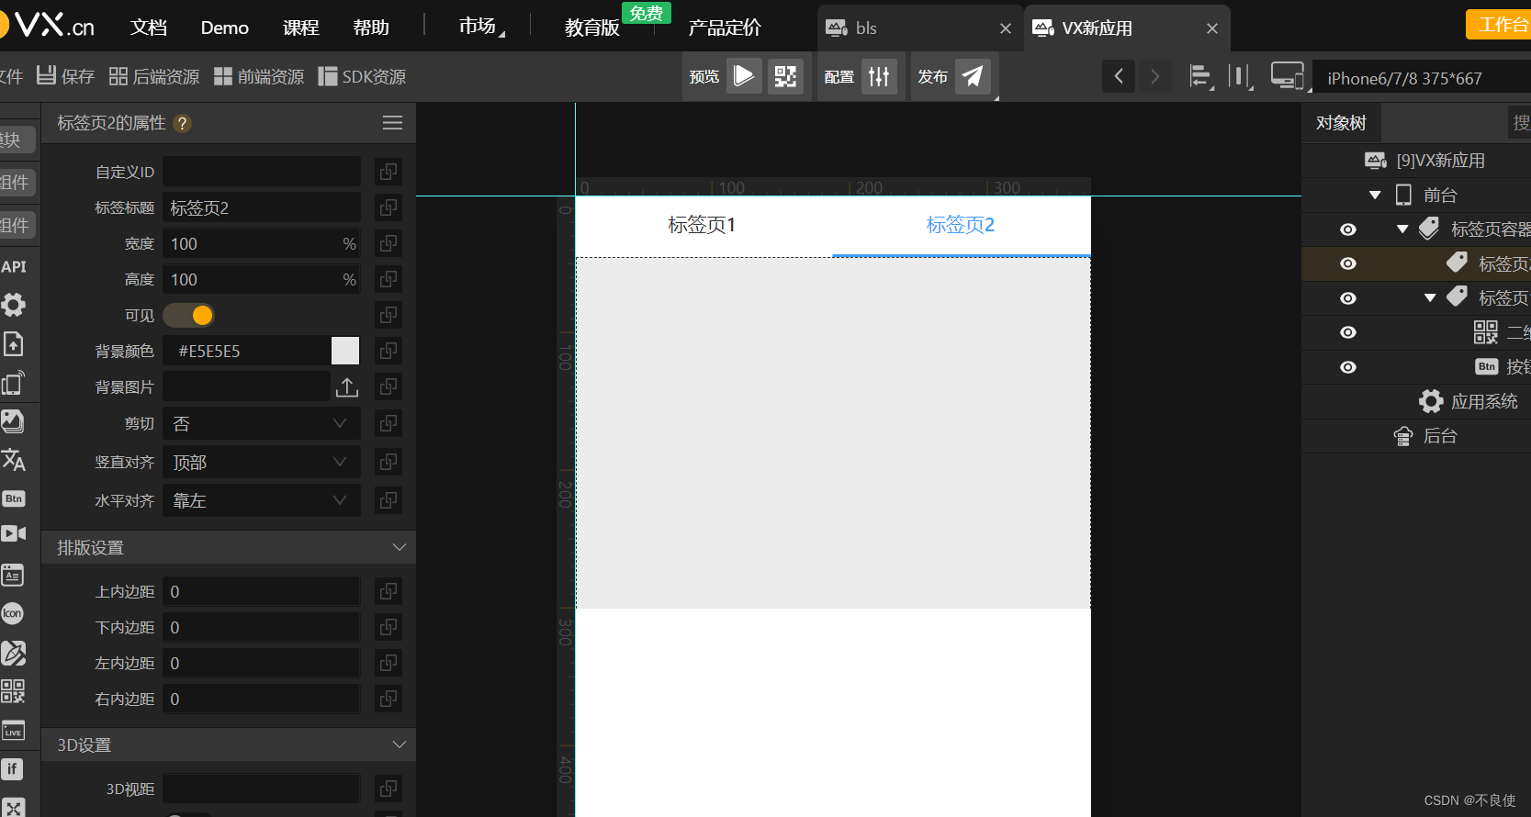1531x817 pixels.
Task: Click the forward arrow in toolbar
Action: (1155, 76)
